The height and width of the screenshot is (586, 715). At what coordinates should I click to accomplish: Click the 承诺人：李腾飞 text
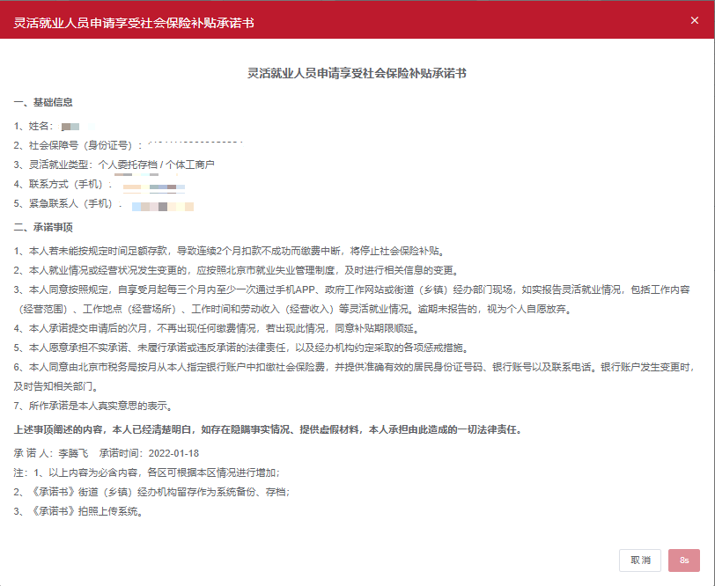(51, 453)
